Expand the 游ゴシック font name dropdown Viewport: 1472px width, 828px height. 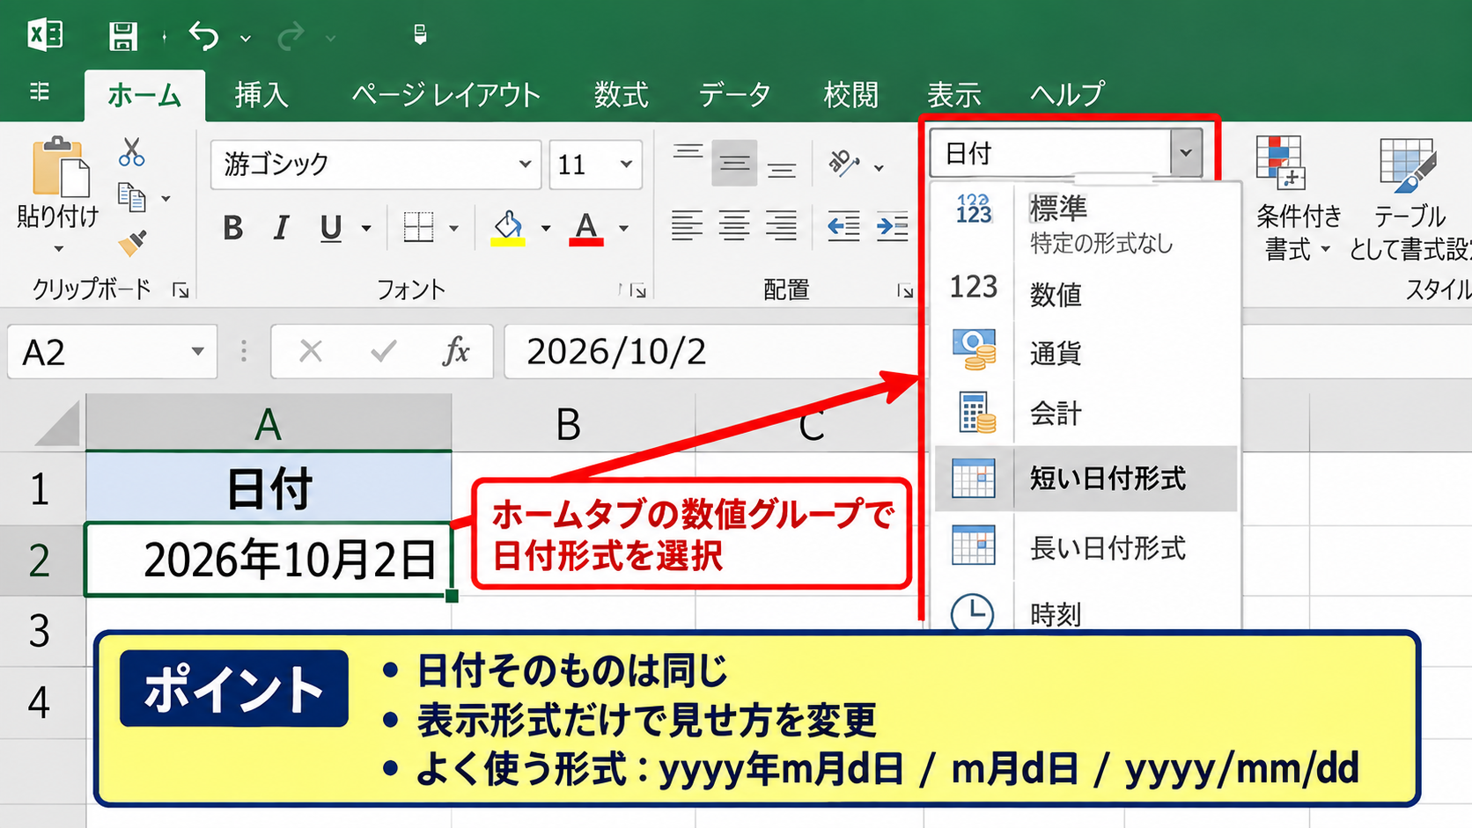(x=525, y=164)
